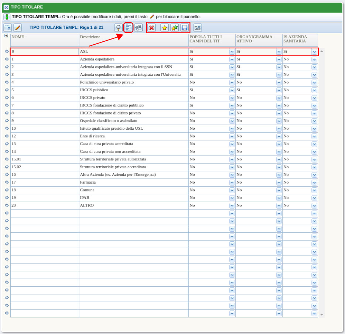The image size is (345, 334).
Task: Collapse panel with the double-chevron up icon
Action: 8,28
